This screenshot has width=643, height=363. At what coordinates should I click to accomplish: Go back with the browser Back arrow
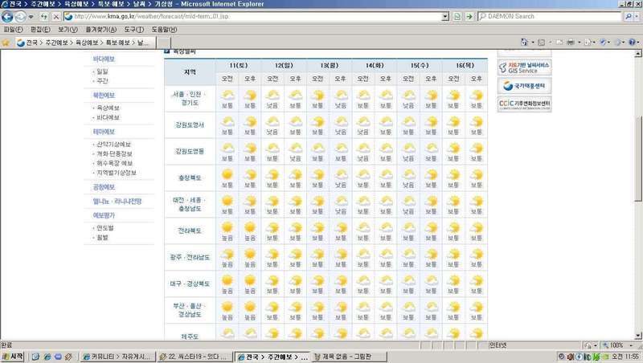(x=7, y=17)
